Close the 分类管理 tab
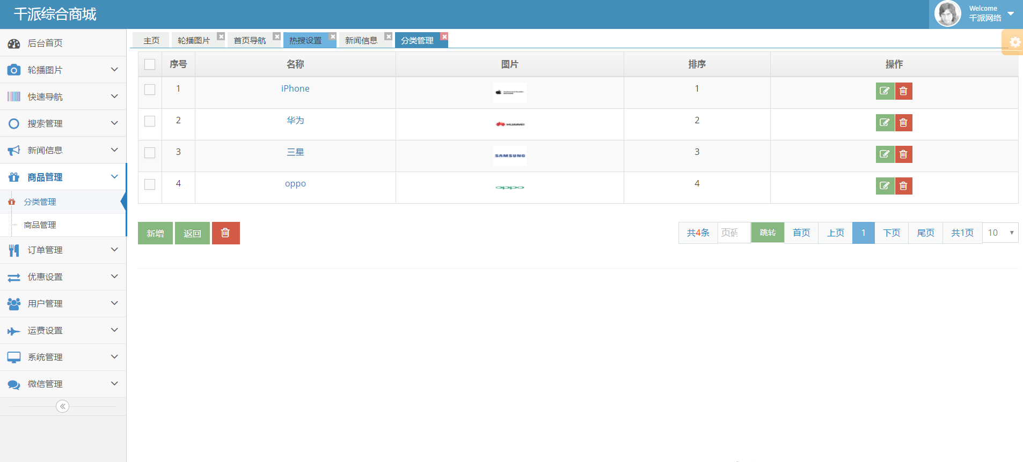The image size is (1023, 462). click(444, 36)
